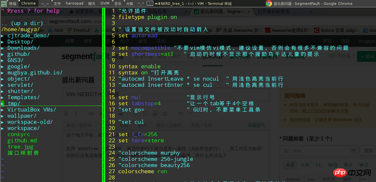Screen dimensions: 376x182
Task: Place cursor on 'filetype plugin on' line
Action: (x=148, y=17)
